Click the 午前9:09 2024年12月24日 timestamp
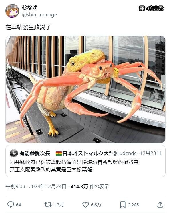This screenshot has height=213, width=171. [x=36, y=186]
